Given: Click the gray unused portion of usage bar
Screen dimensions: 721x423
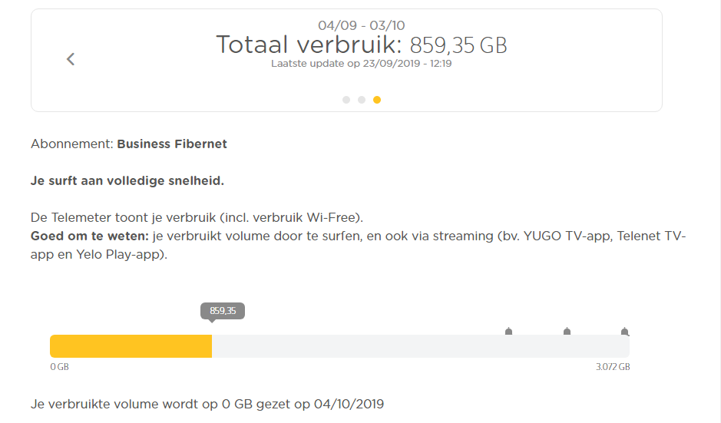Looking at the screenshot, I should 420,346.
